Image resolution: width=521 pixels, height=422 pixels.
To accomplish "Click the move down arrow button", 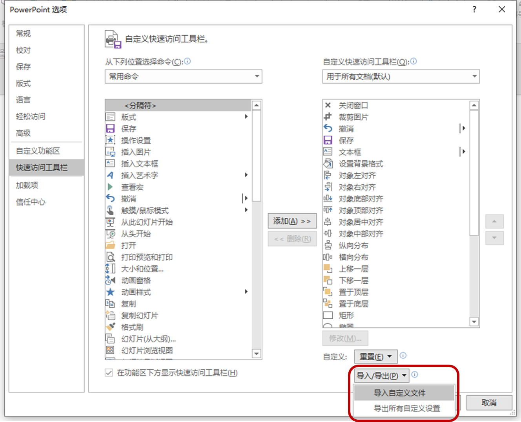I will pyautogui.click(x=494, y=238).
